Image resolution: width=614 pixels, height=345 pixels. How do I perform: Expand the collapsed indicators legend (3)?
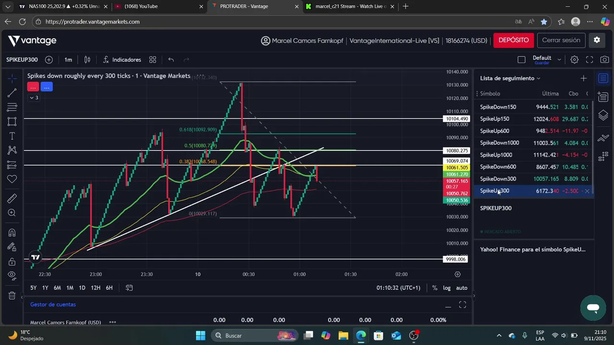(x=34, y=98)
